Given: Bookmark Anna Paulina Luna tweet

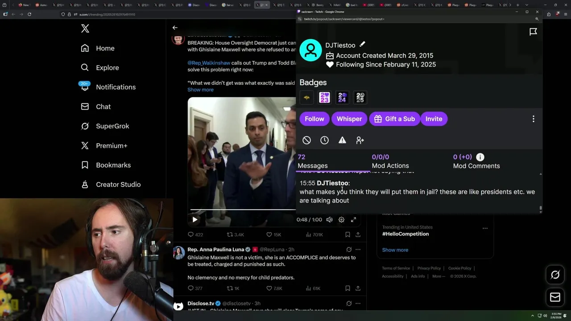Looking at the screenshot, I should 348,288.
